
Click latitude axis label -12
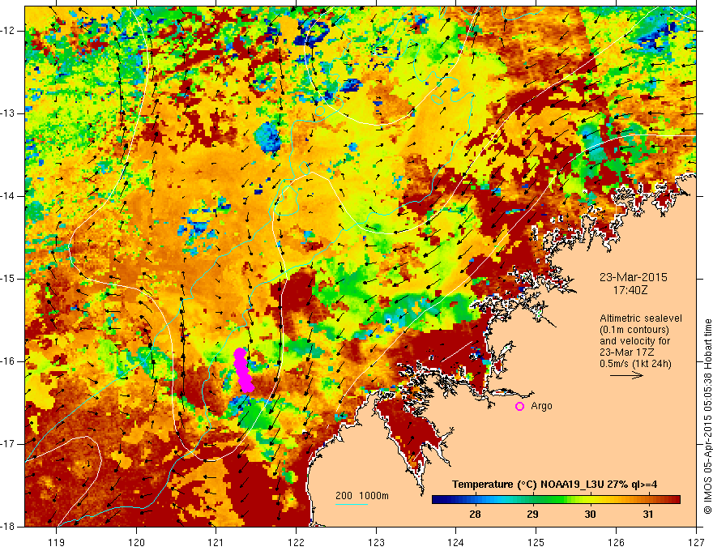coord(8,31)
